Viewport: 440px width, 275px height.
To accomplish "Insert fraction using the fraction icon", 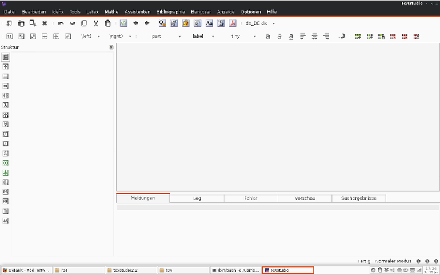I will point(45,37).
